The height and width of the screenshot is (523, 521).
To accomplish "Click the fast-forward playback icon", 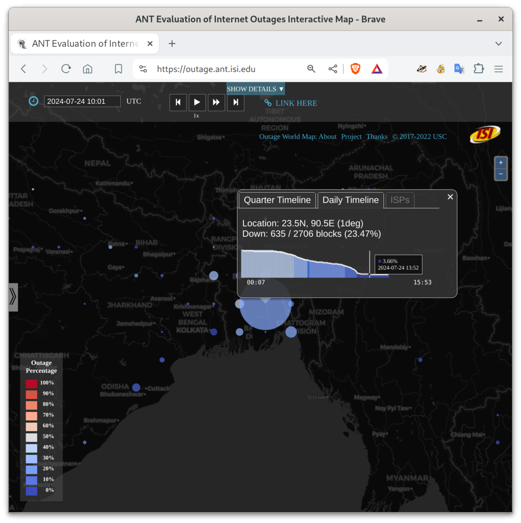I will [x=216, y=102].
